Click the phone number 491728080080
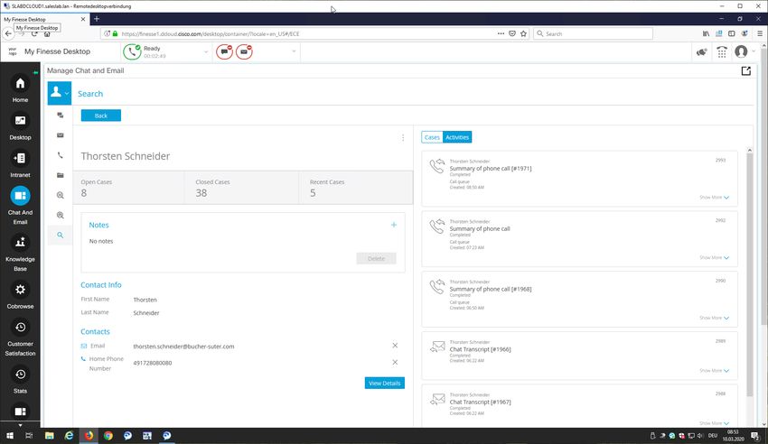The height and width of the screenshot is (444, 768). click(153, 363)
